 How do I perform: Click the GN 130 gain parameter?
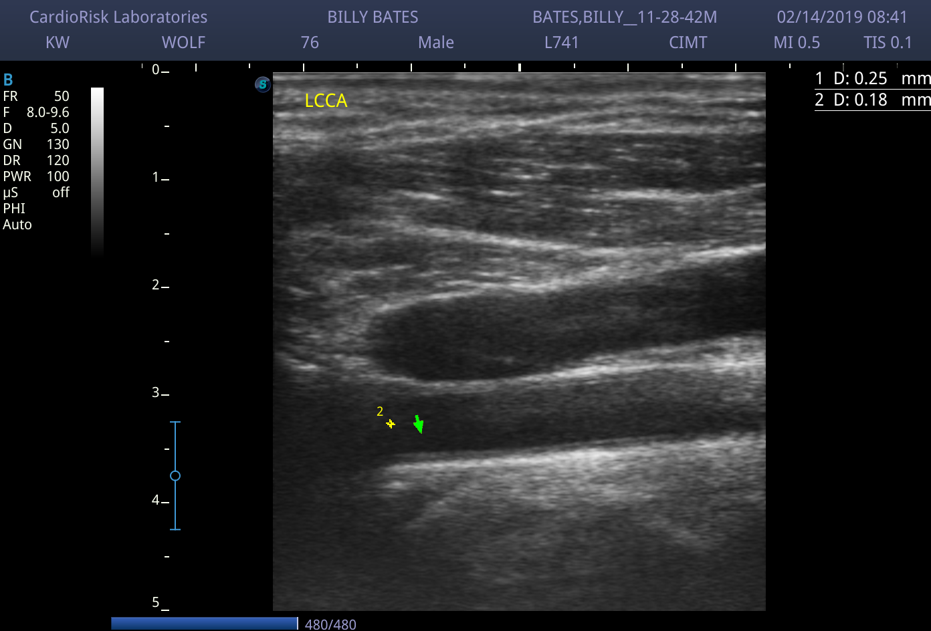tap(36, 144)
